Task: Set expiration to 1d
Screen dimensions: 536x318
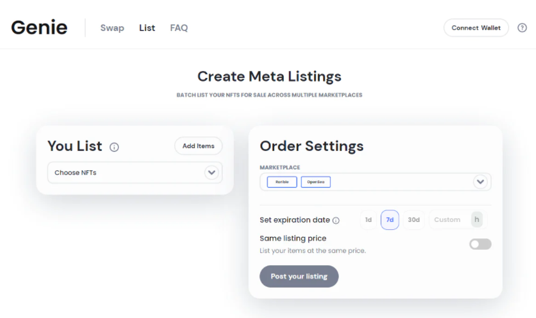Action: tap(368, 220)
